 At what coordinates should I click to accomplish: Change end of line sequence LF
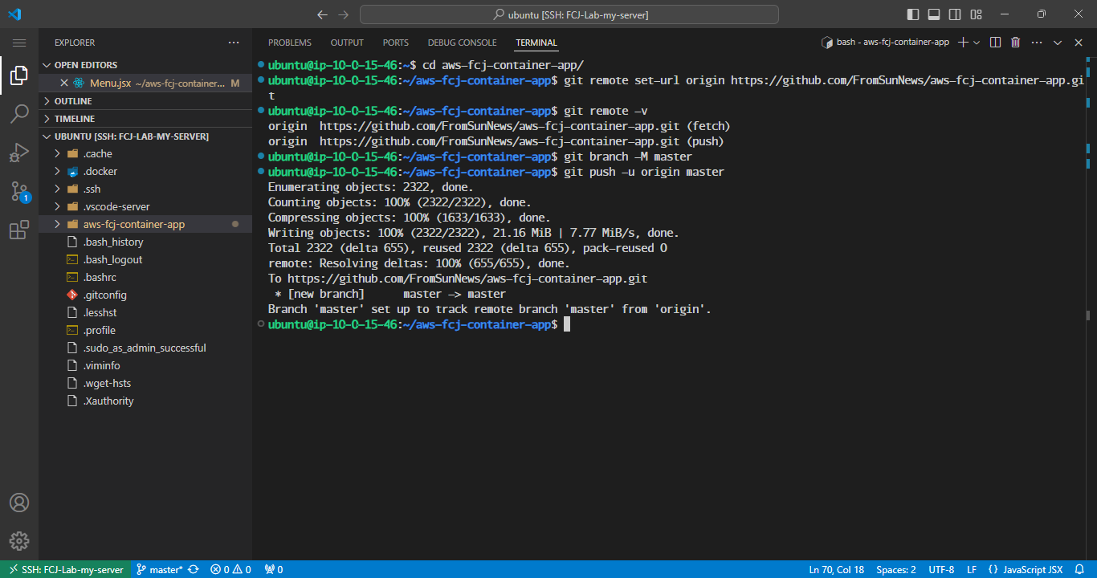click(972, 569)
